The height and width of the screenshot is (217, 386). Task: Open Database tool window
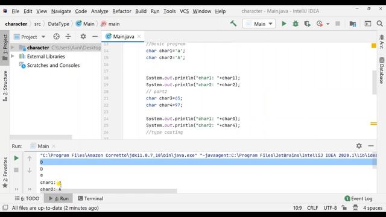coord(381,71)
